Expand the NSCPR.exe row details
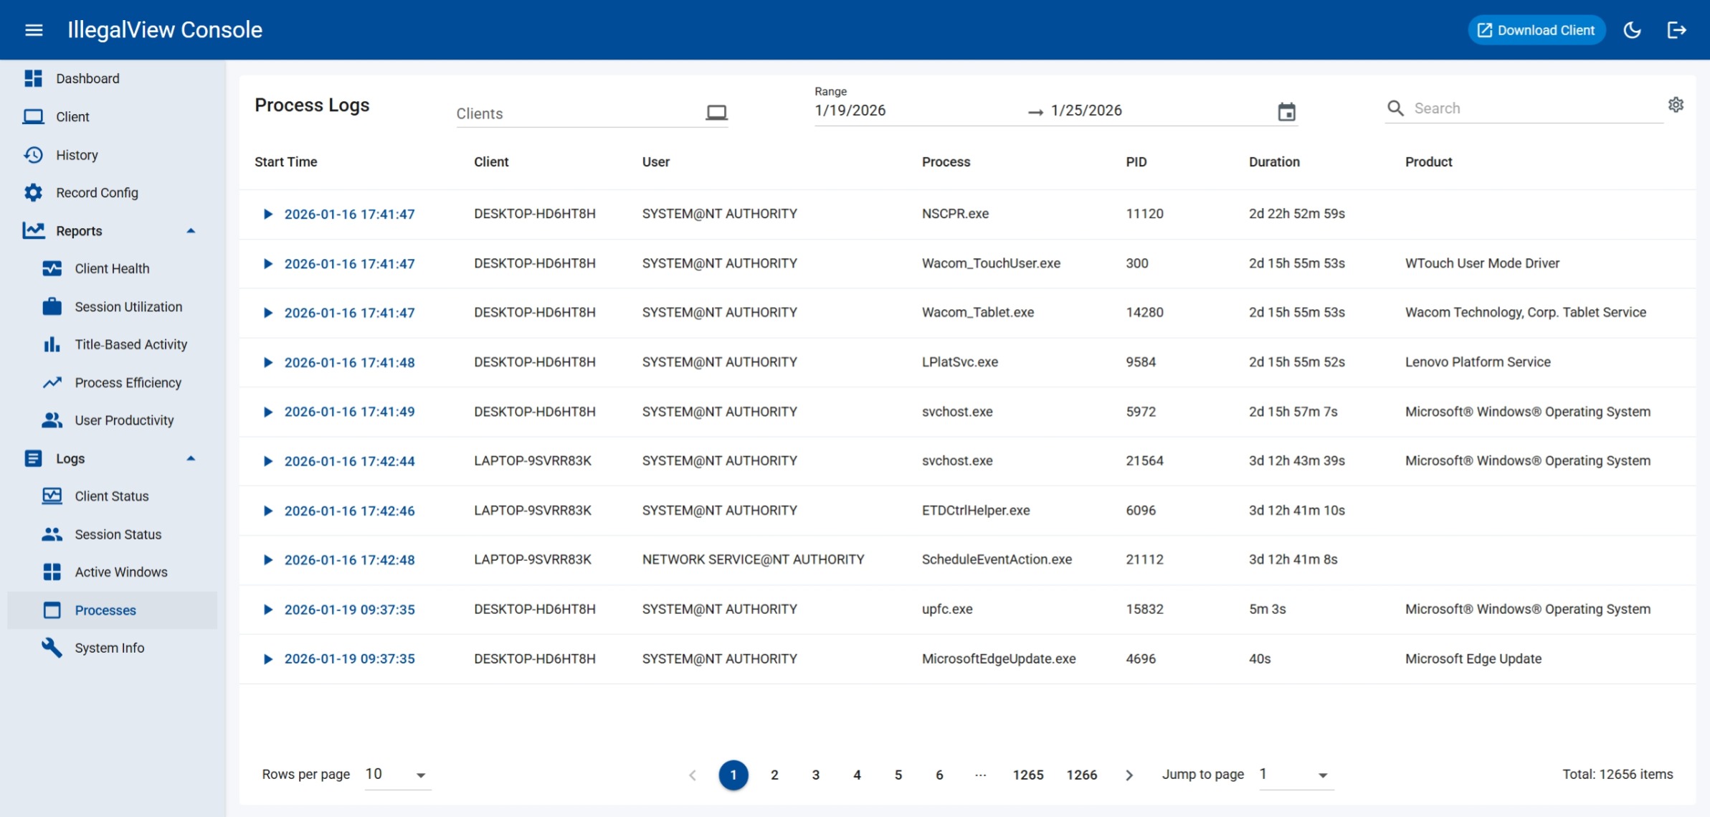This screenshot has height=817, width=1710. [267, 214]
